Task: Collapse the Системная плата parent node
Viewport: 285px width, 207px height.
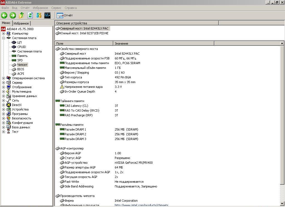Action: click(x=3, y=38)
